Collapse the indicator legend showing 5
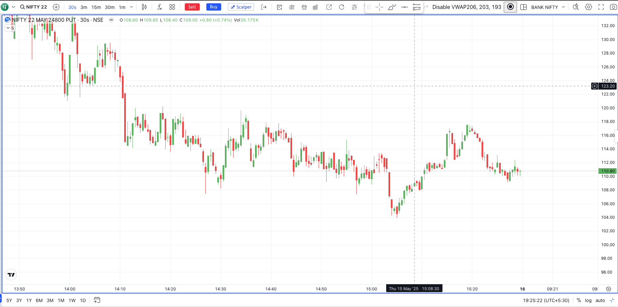 10,28
